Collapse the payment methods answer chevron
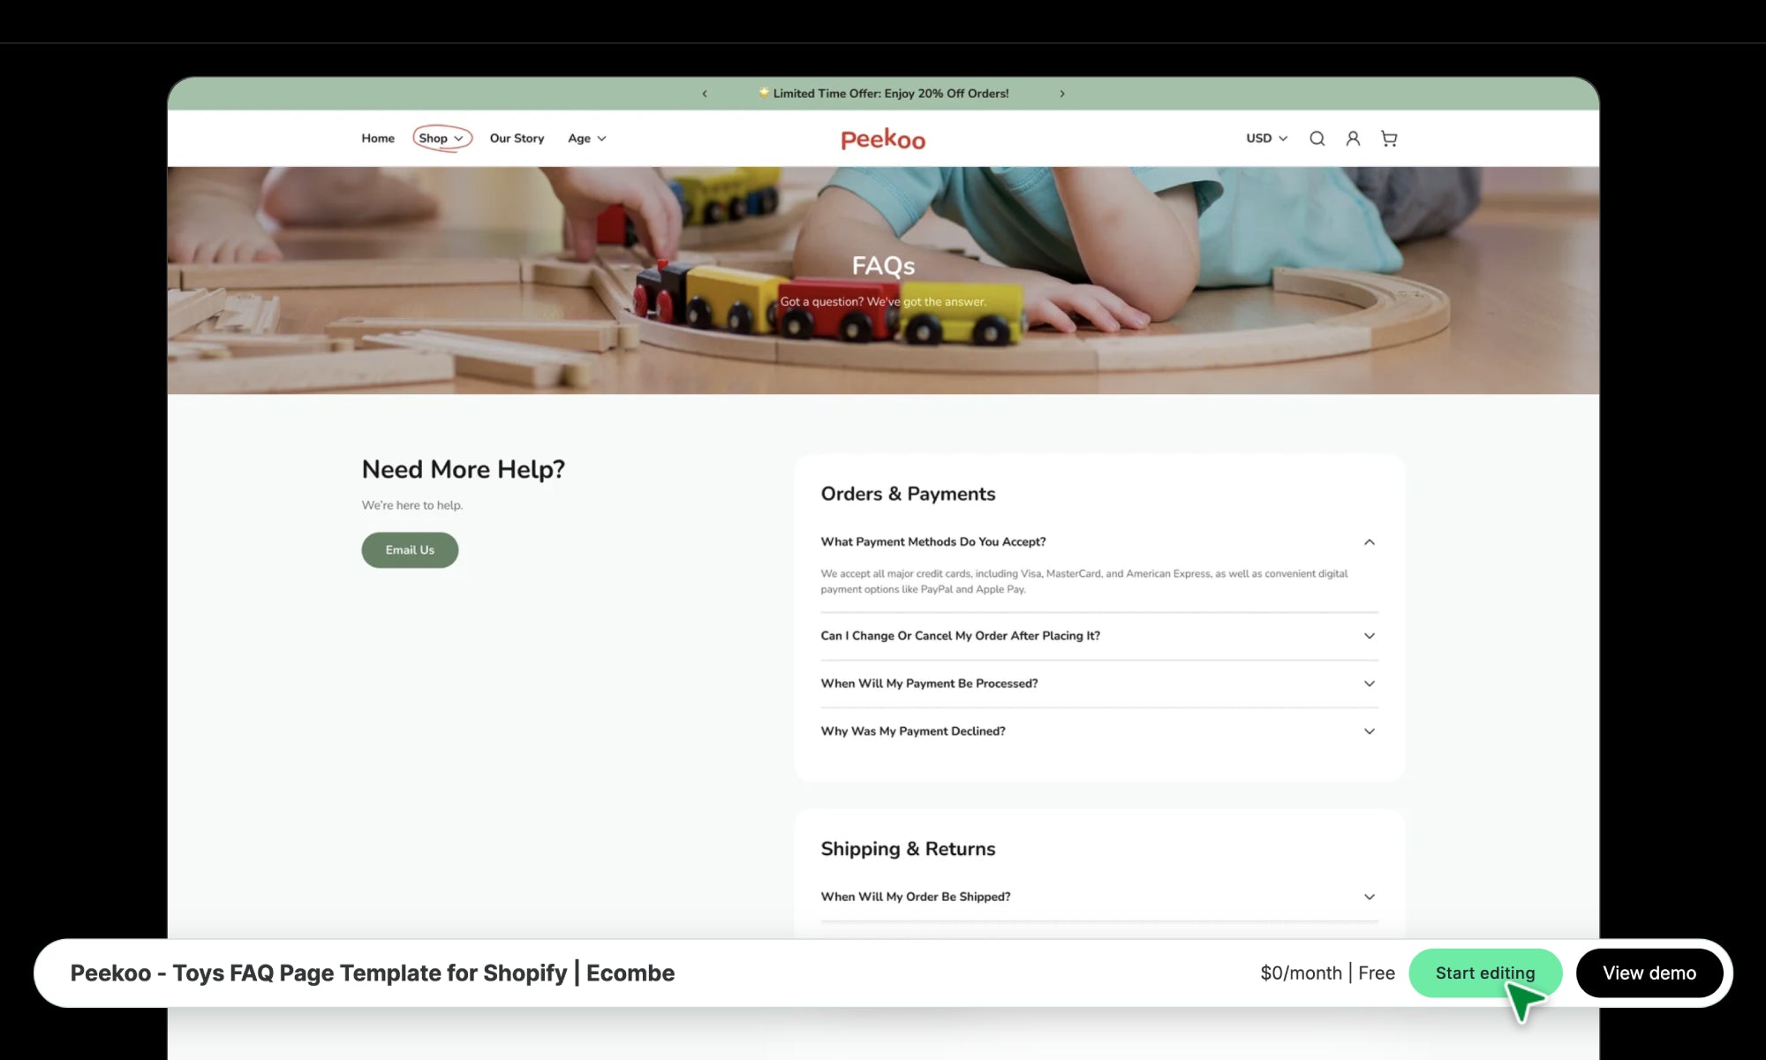Viewport: 1766px width, 1060px height. 1370,542
